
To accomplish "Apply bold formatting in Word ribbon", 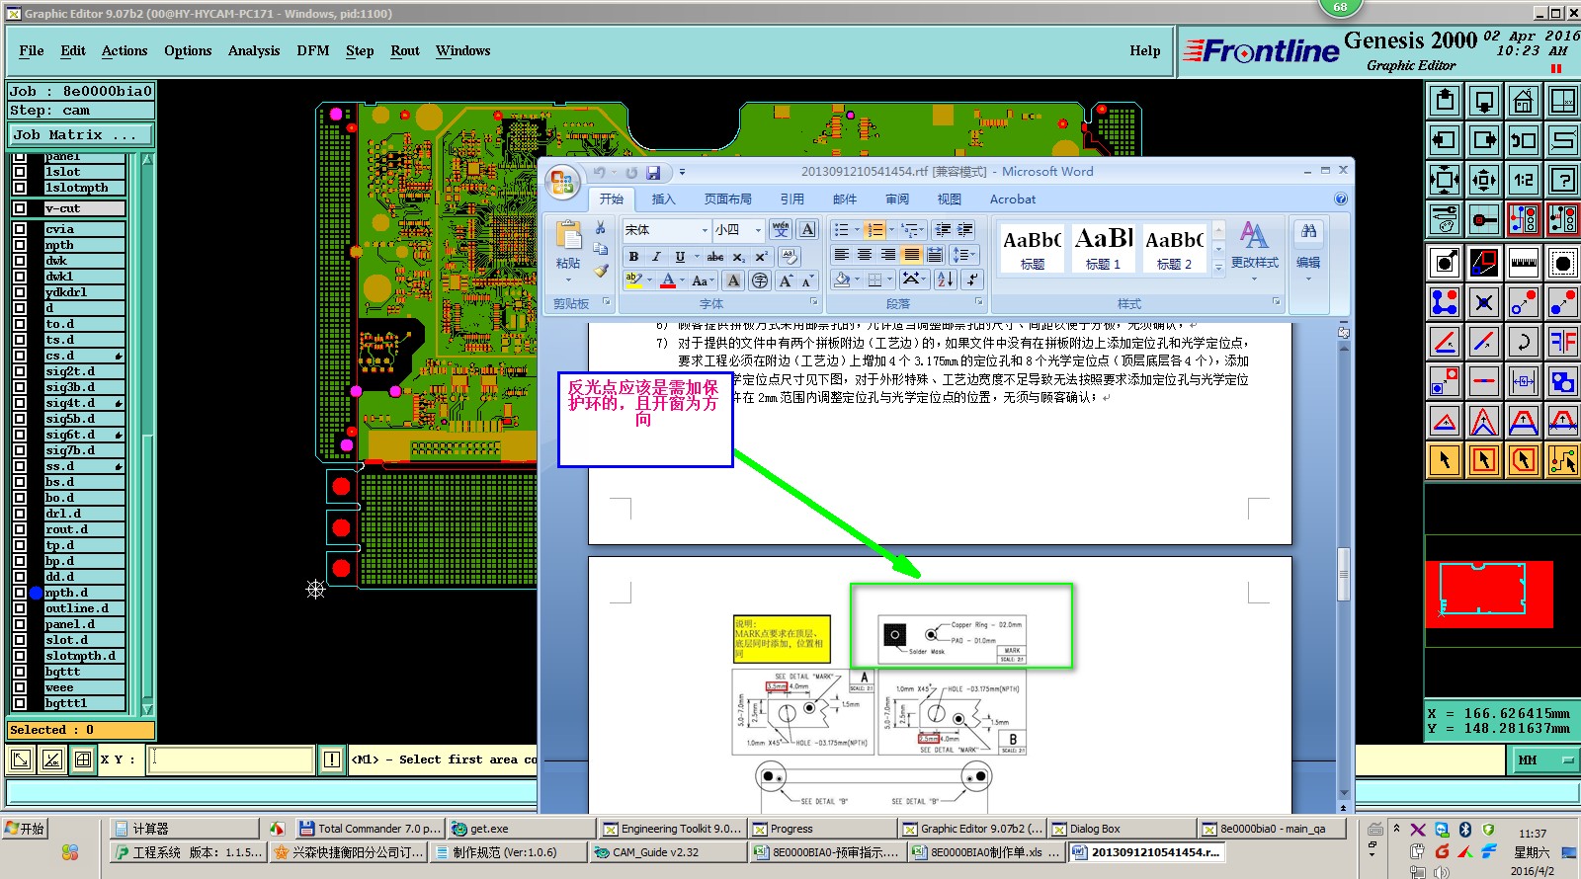I will pos(633,257).
